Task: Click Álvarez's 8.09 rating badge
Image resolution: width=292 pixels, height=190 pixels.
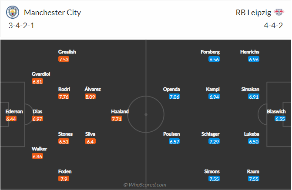Action: click(x=90, y=97)
